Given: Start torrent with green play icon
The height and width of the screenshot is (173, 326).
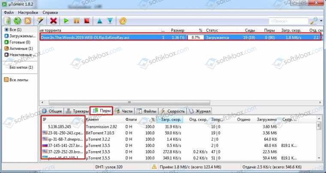Looking at the screenshot, I should pos(66,21).
